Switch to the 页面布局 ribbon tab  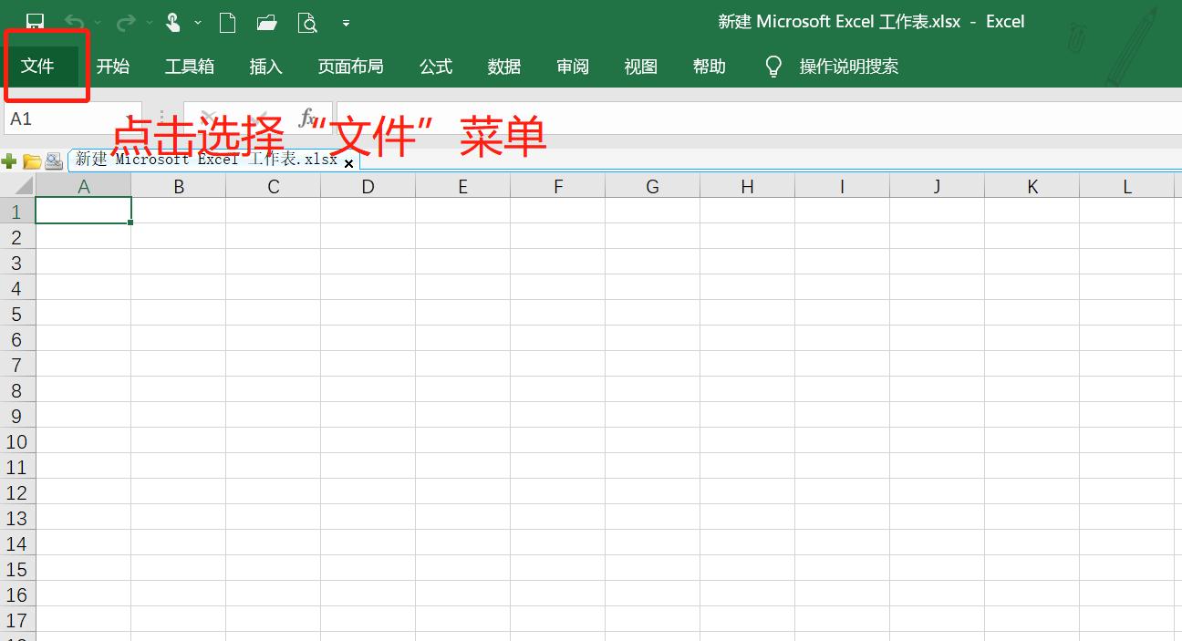point(351,66)
